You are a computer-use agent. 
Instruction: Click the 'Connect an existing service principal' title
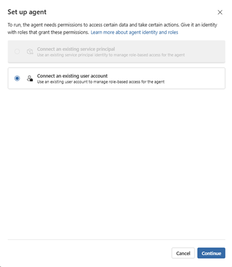(x=76, y=49)
